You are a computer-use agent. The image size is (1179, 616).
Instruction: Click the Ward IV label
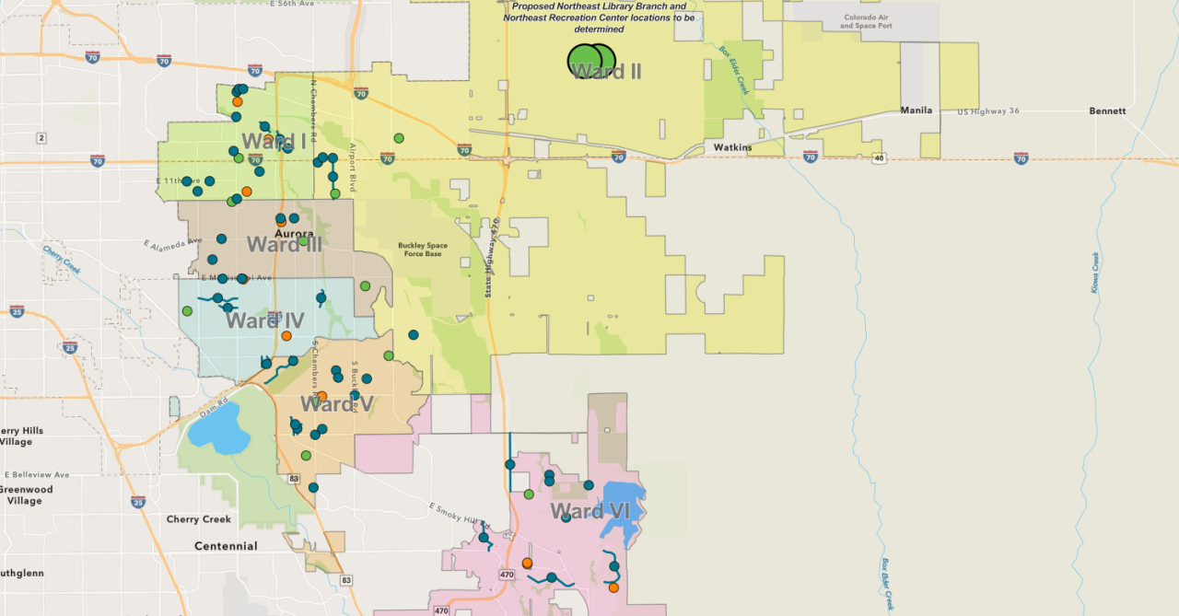click(x=265, y=320)
